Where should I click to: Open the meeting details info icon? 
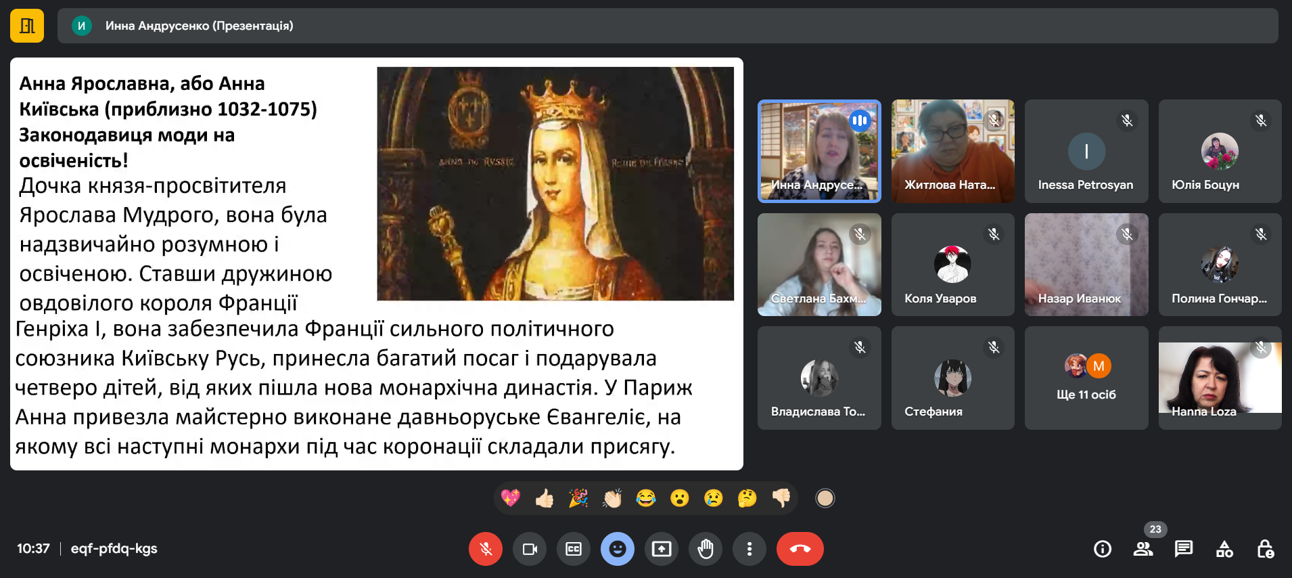(1103, 549)
